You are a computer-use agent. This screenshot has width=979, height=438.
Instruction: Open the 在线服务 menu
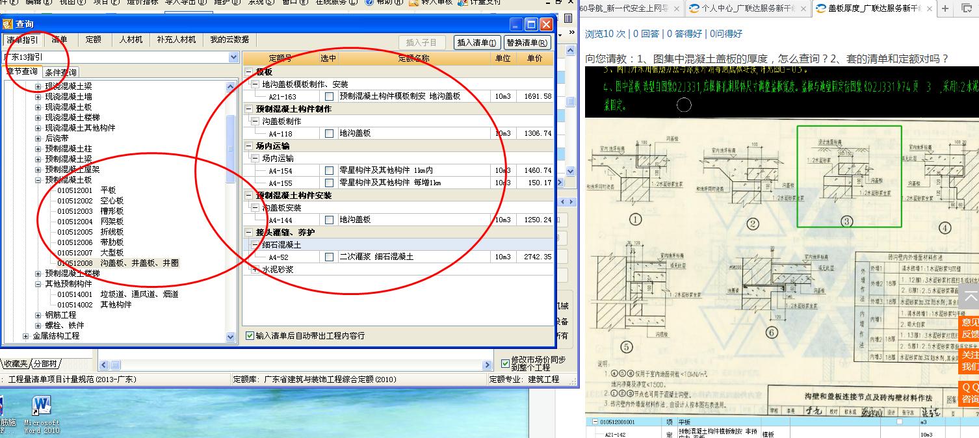tap(336, 3)
